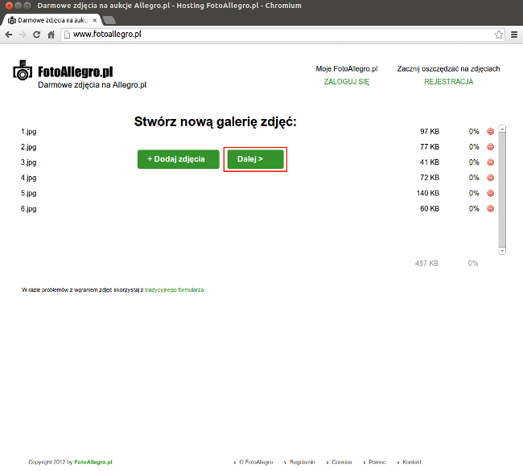This screenshot has height=471, width=523.
Task: Open the ZALOGUJ SIĘ link
Action: tap(347, 82)
